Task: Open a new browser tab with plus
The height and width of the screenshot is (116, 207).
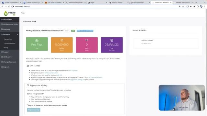Action: (196, 3)
